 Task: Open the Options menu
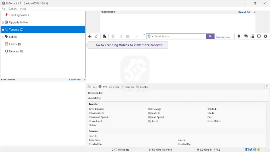13,9
